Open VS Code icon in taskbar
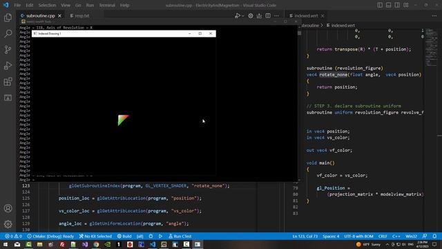This screenshot has height=249, width=442. pos(153,244)
